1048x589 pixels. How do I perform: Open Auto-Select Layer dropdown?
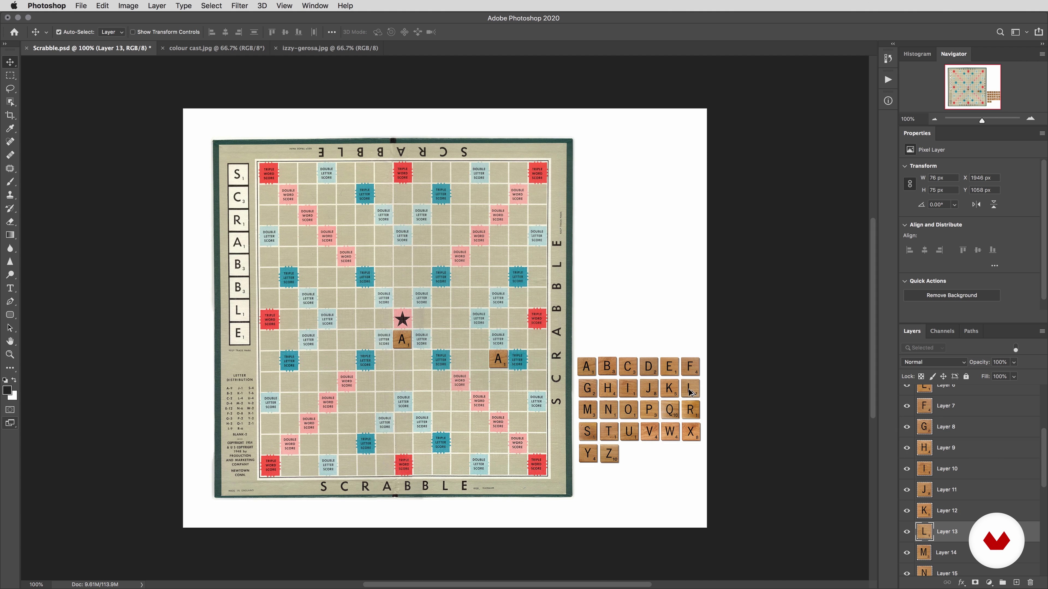(111, 32)
